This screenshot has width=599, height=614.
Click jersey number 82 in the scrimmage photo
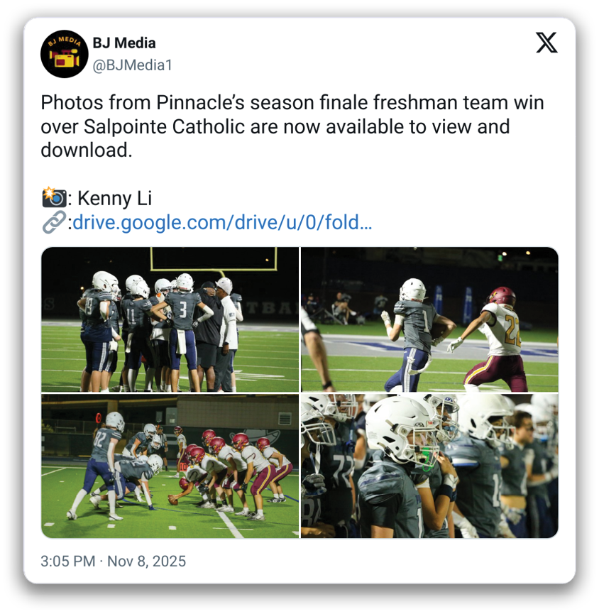pos(99,437)
